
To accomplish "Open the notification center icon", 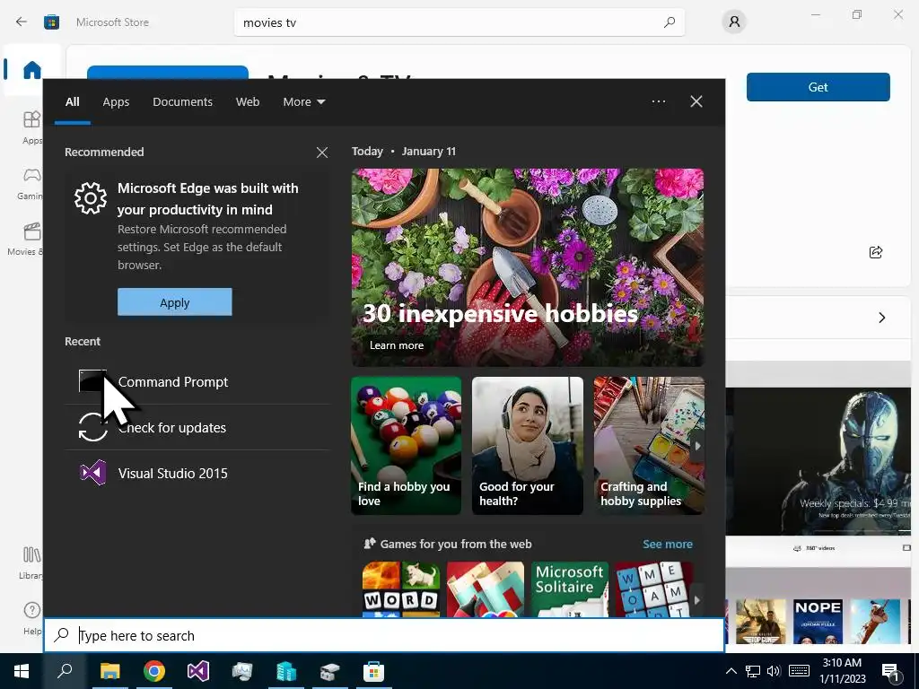I will tap(891, 673).
